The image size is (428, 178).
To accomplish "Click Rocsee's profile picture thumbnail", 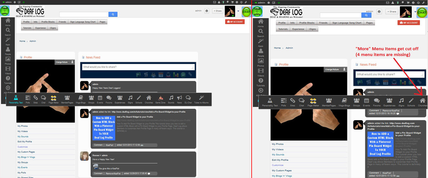I will (x=84, y=156).
